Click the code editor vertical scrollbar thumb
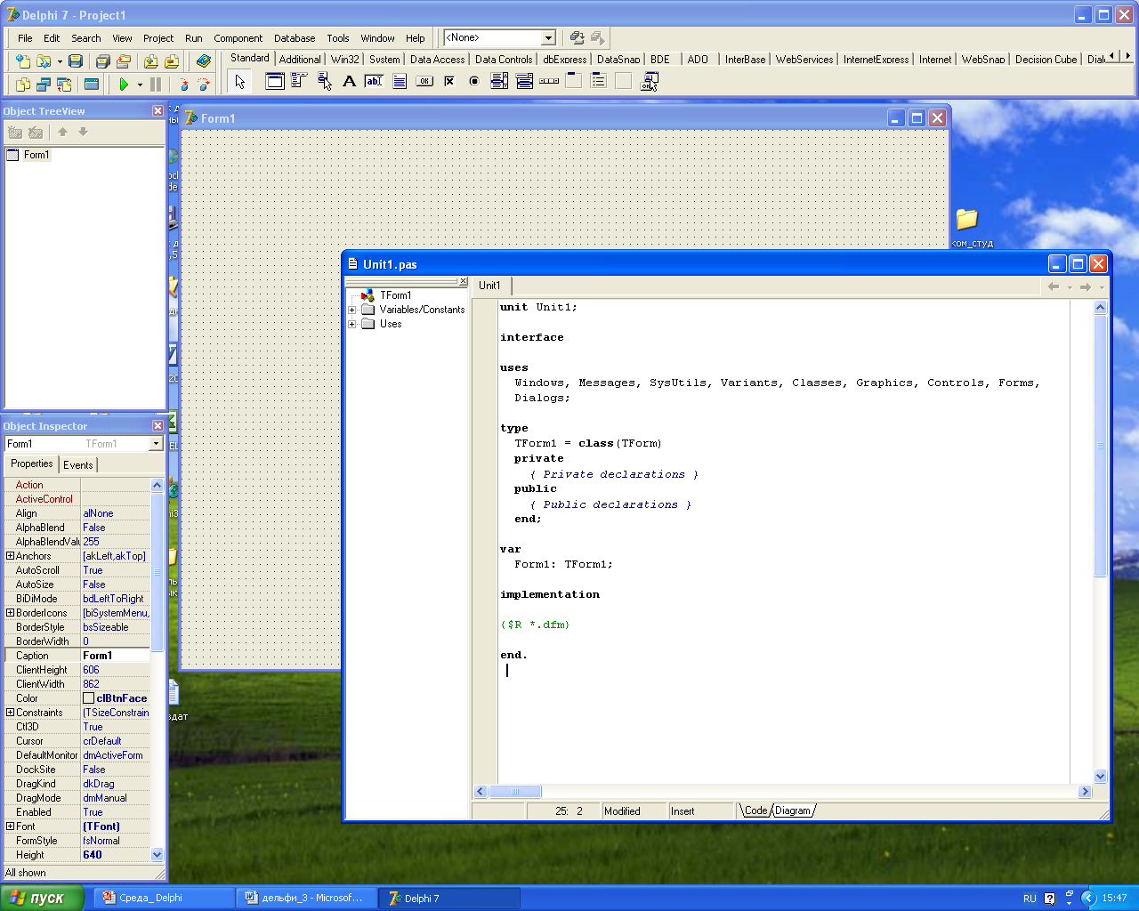 point(1100,445)
